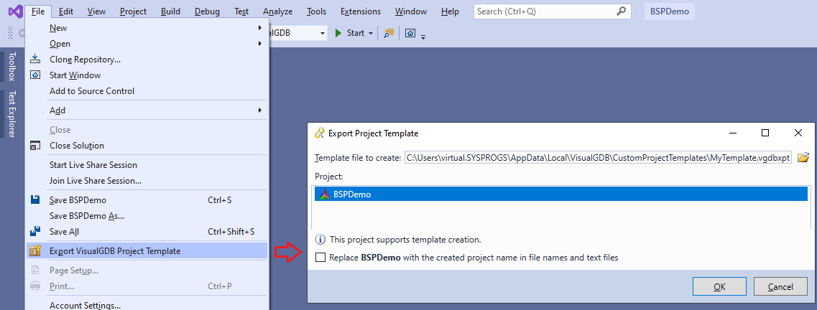Click the BSPDemo solution name badge

point(670,11)
